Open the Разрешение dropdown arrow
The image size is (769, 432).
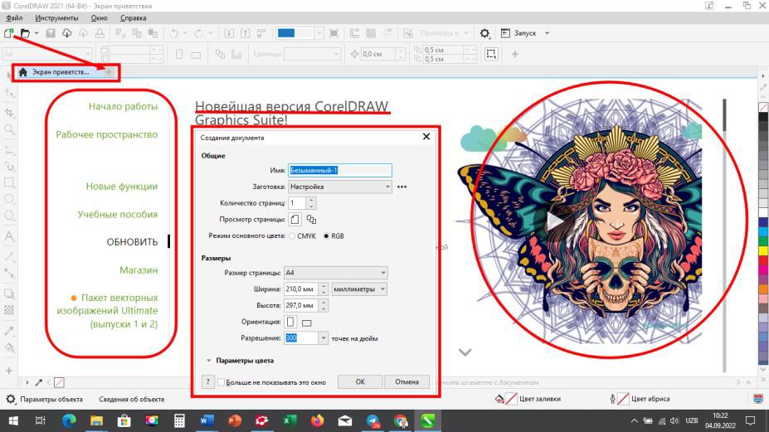click(324, 337)
